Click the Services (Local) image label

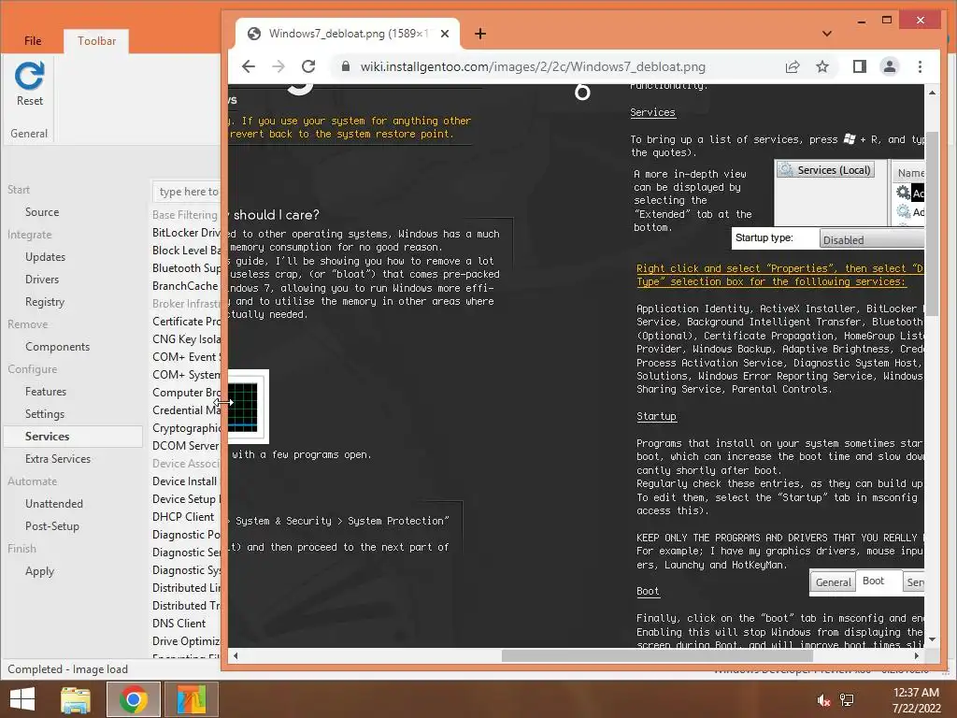pos(826,170)
